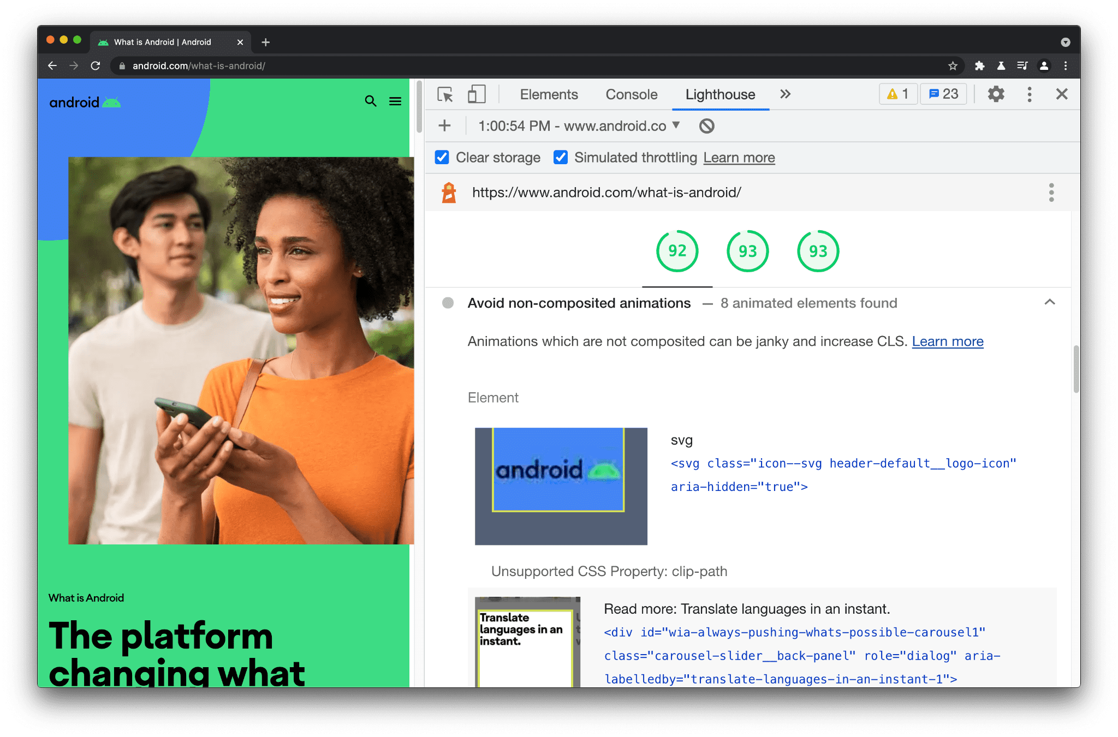Click the Learn more link for throttling
Image resolution: width=1118 pixels, height=737 pixels.
738,157
